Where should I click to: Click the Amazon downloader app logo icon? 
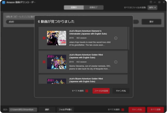point(3,2)
